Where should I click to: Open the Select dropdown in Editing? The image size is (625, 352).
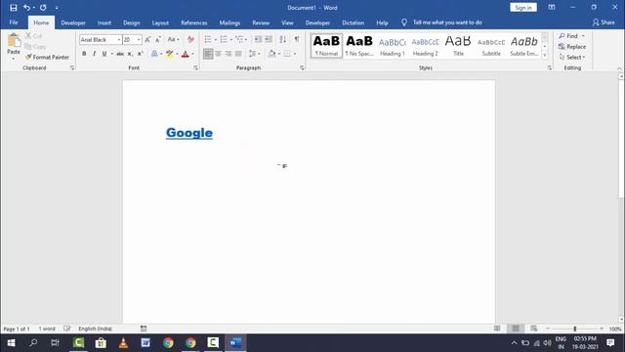[572, 57]
